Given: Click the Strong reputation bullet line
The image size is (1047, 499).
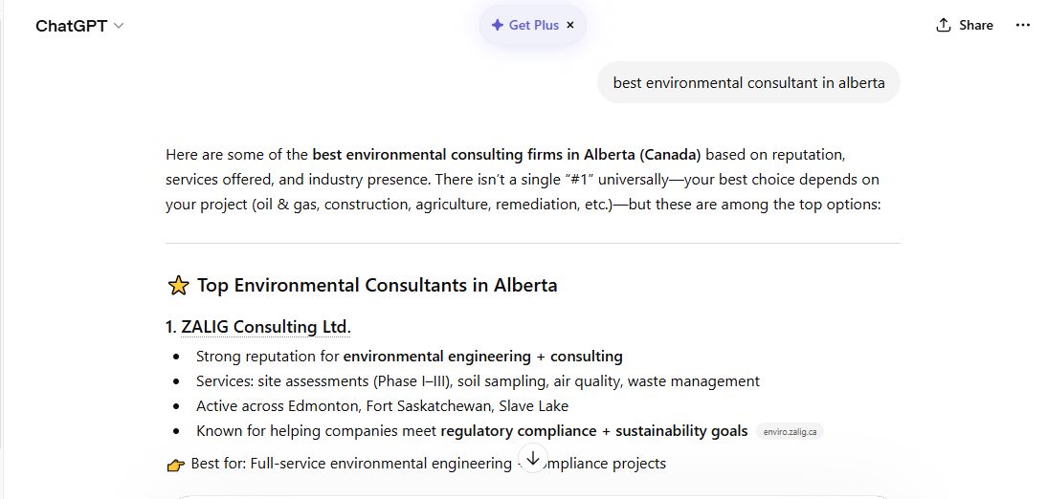Looking at the screenshot, I should click(409, 356).
